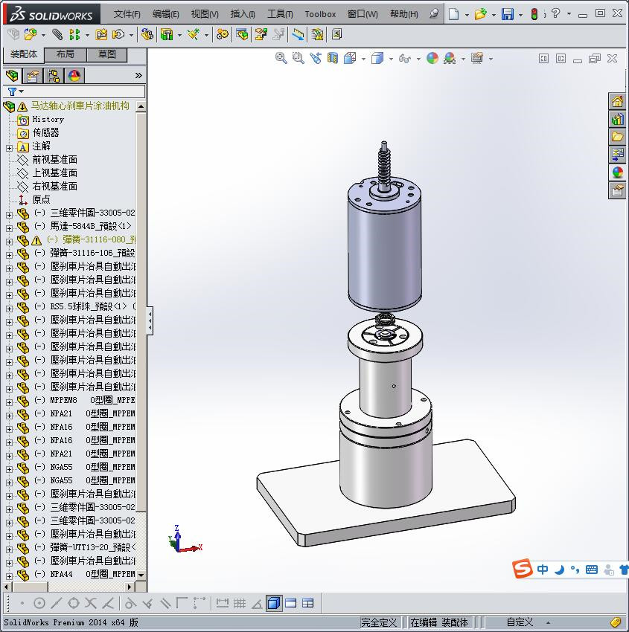Click the Mate paperclip icon
629x632 pixels.
click(58, 35)
